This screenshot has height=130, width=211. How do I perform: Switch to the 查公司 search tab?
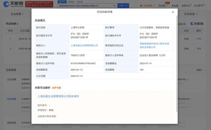tap(62, 2)
